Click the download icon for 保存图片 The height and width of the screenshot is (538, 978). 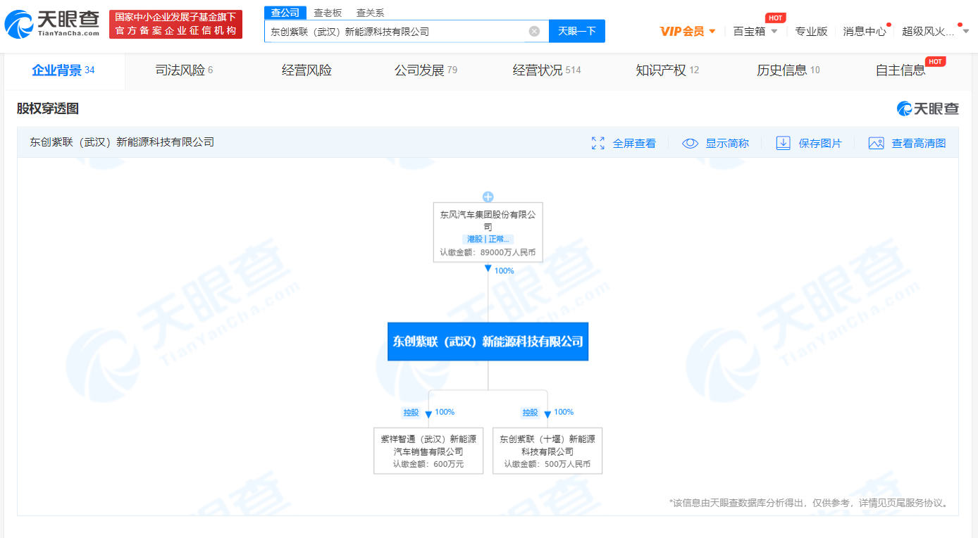coord(783,143)
